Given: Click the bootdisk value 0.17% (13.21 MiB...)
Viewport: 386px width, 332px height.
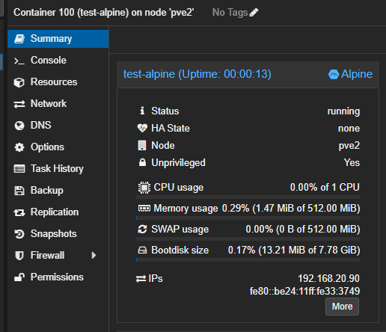Looking at the screenshot, I should pos(294,250).
